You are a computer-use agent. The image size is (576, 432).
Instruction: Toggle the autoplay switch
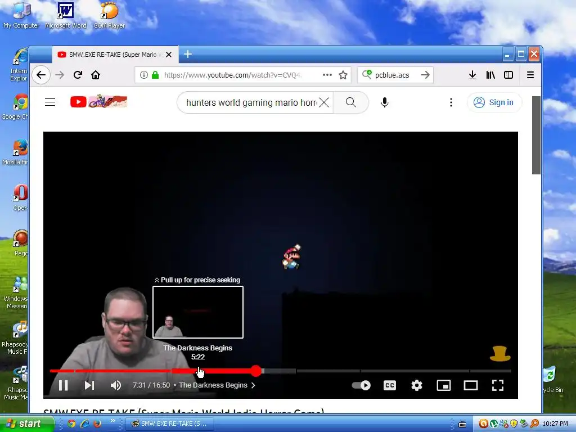[x=362, y=385]
